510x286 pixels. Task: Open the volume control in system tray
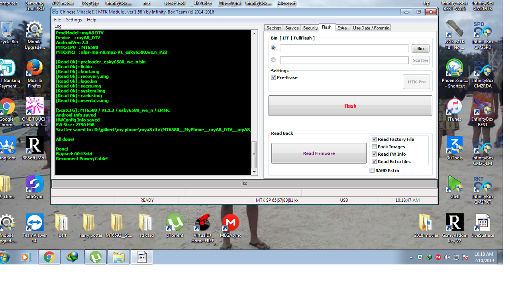coord(447,257)
